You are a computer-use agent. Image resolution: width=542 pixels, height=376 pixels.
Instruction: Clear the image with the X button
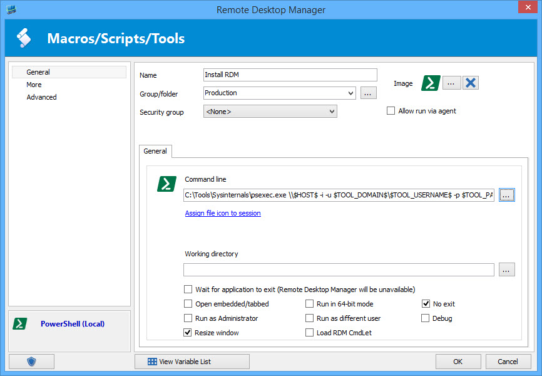point(471,83)
